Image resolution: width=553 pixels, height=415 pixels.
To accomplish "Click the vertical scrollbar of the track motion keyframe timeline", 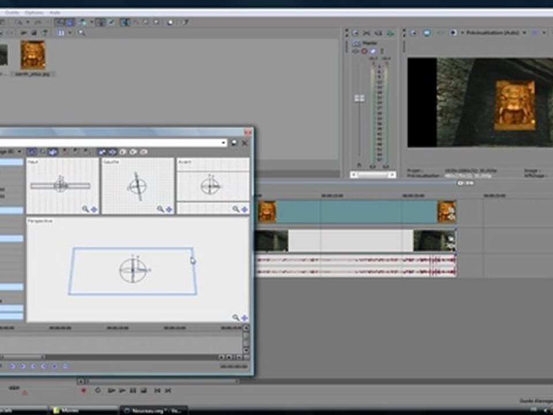I will click(x=246, y=339).
